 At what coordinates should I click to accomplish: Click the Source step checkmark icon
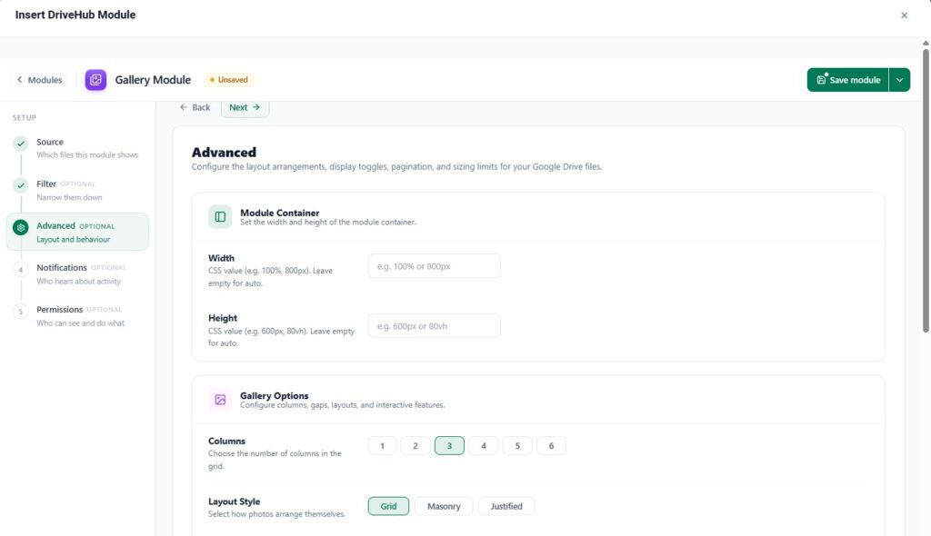[21, 143]
